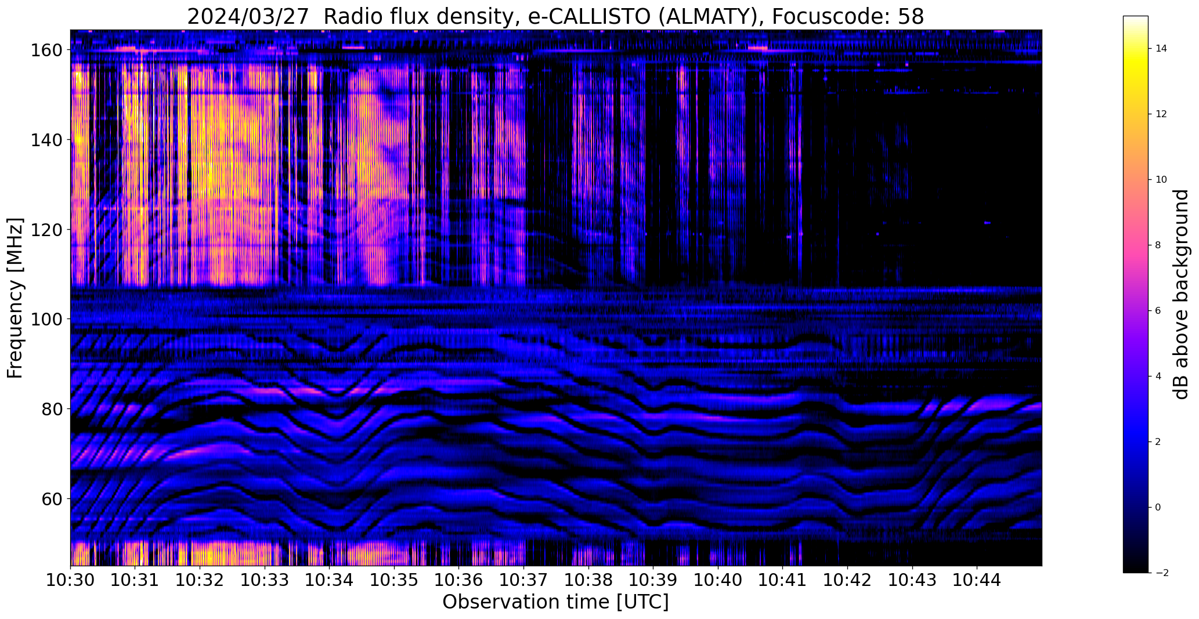Click the colorbar tick value 6
This screenshot has height=619, width=1199.
[1158, 311]
